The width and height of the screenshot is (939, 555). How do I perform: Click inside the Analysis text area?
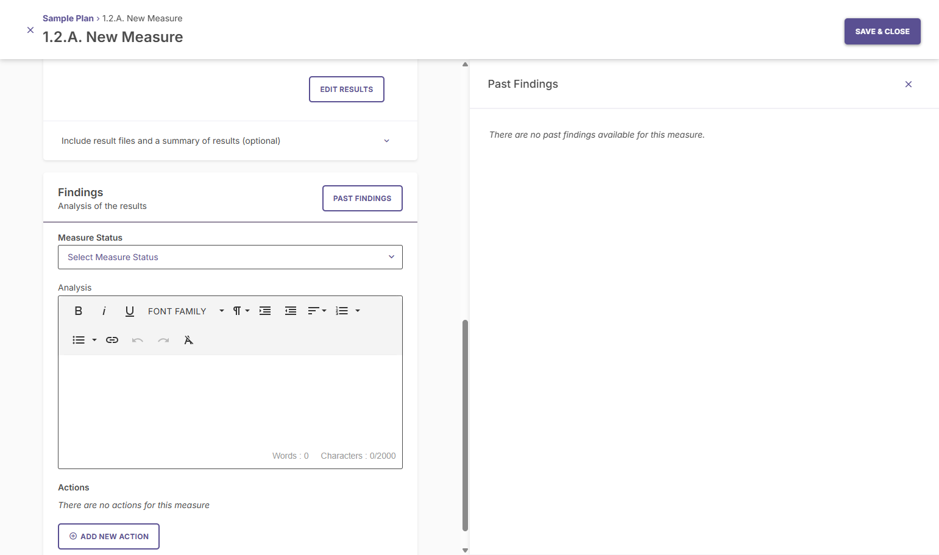click(230, 402)
